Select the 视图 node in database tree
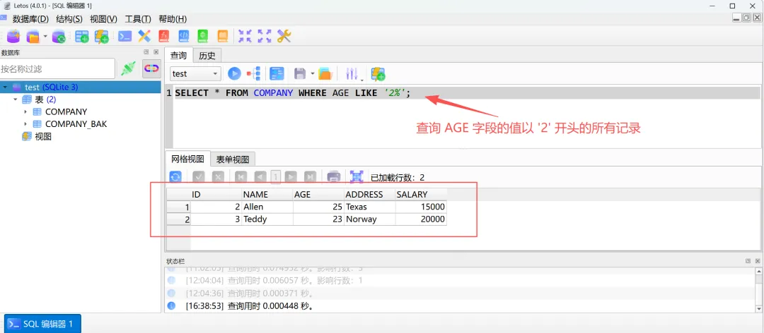Image resolution: width=764 pixels, height=333 pixels. [43, 137]
